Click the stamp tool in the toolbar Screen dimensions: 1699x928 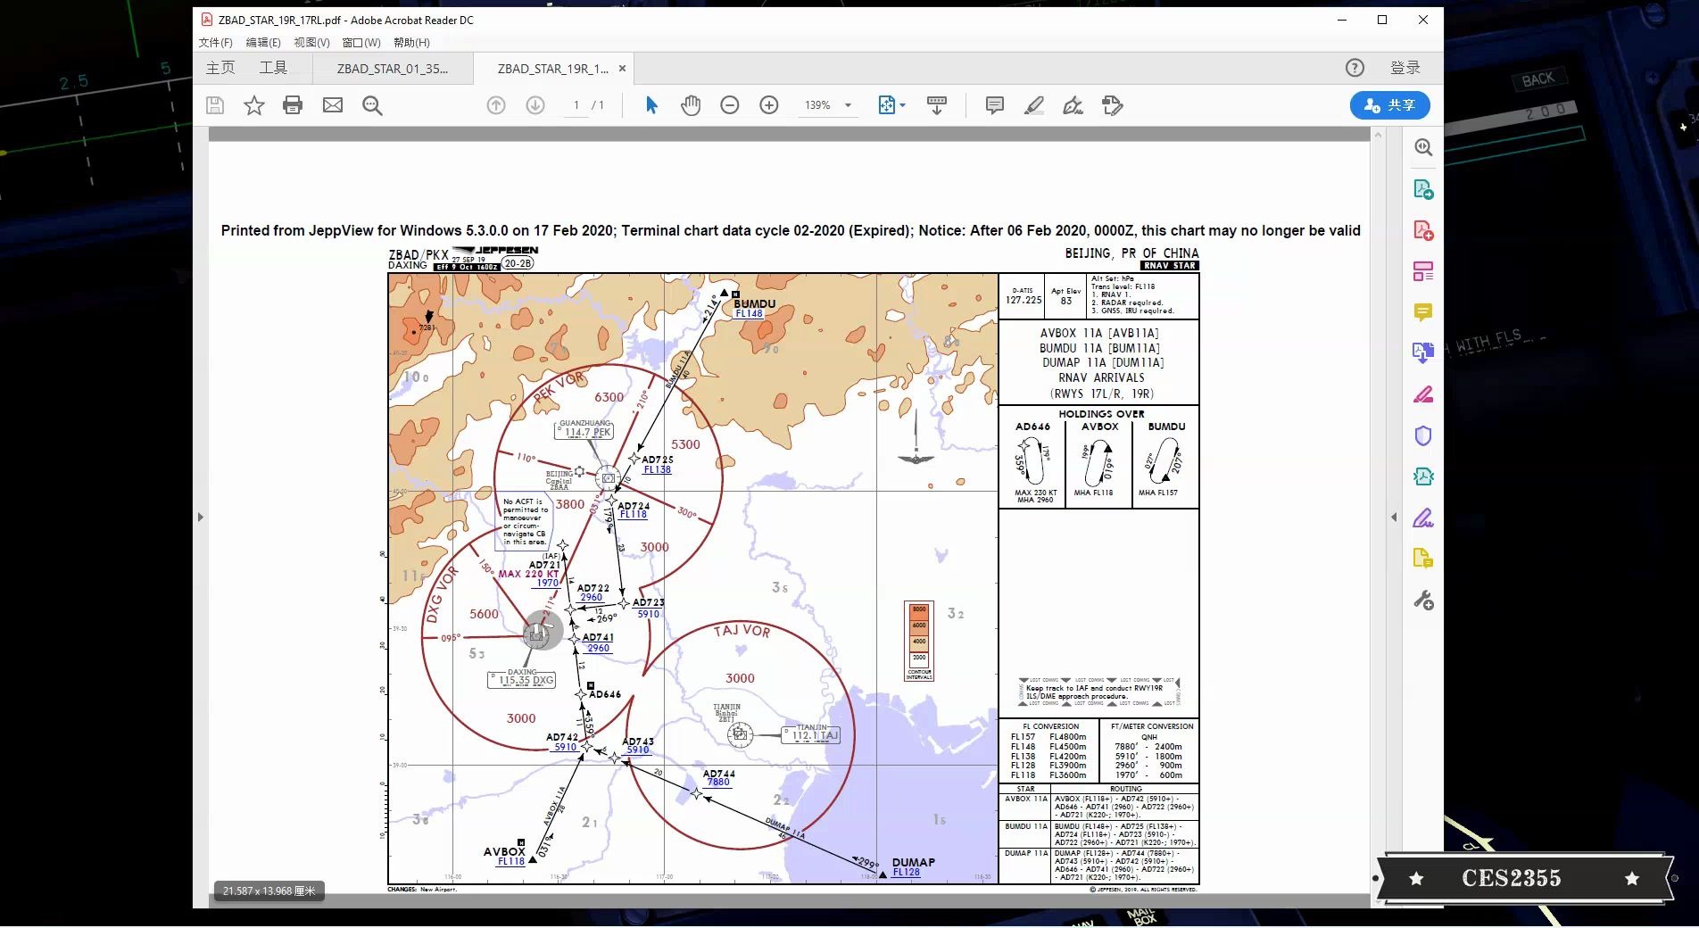tap(1113, 105)
